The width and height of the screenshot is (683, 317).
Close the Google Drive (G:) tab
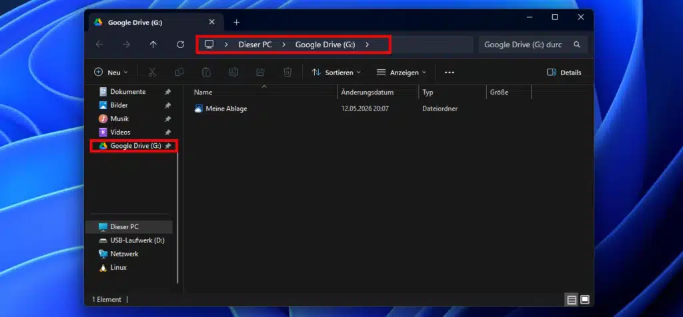211,22
